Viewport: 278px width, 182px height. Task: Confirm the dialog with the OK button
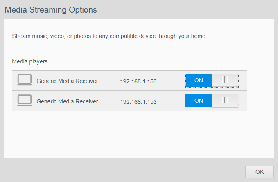click(x=260, y=172)
